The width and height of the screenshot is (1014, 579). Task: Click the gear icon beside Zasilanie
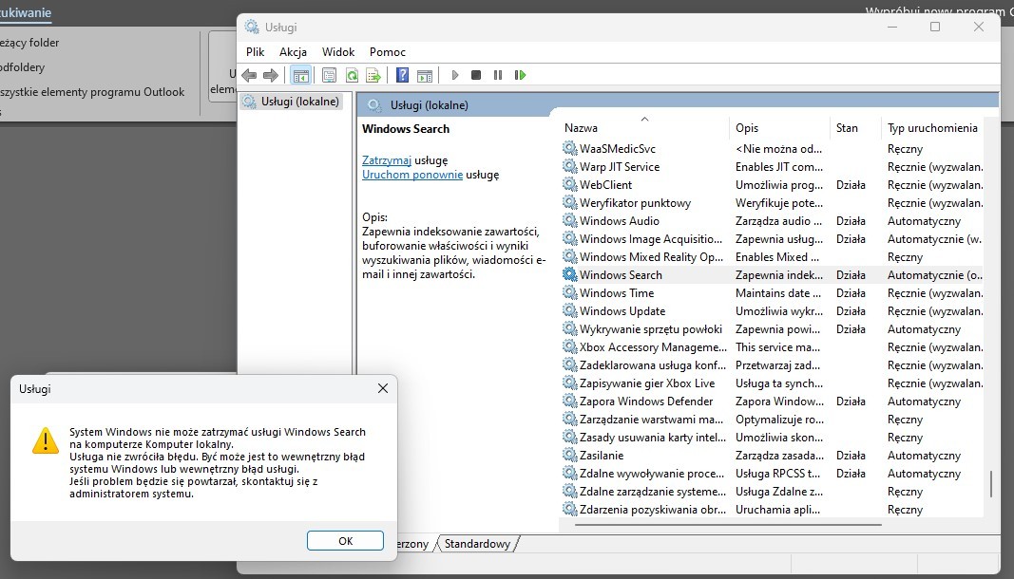(570, 455)
